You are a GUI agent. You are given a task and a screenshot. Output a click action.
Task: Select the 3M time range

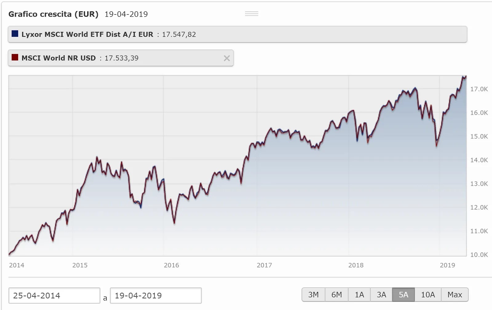[313, 295]
